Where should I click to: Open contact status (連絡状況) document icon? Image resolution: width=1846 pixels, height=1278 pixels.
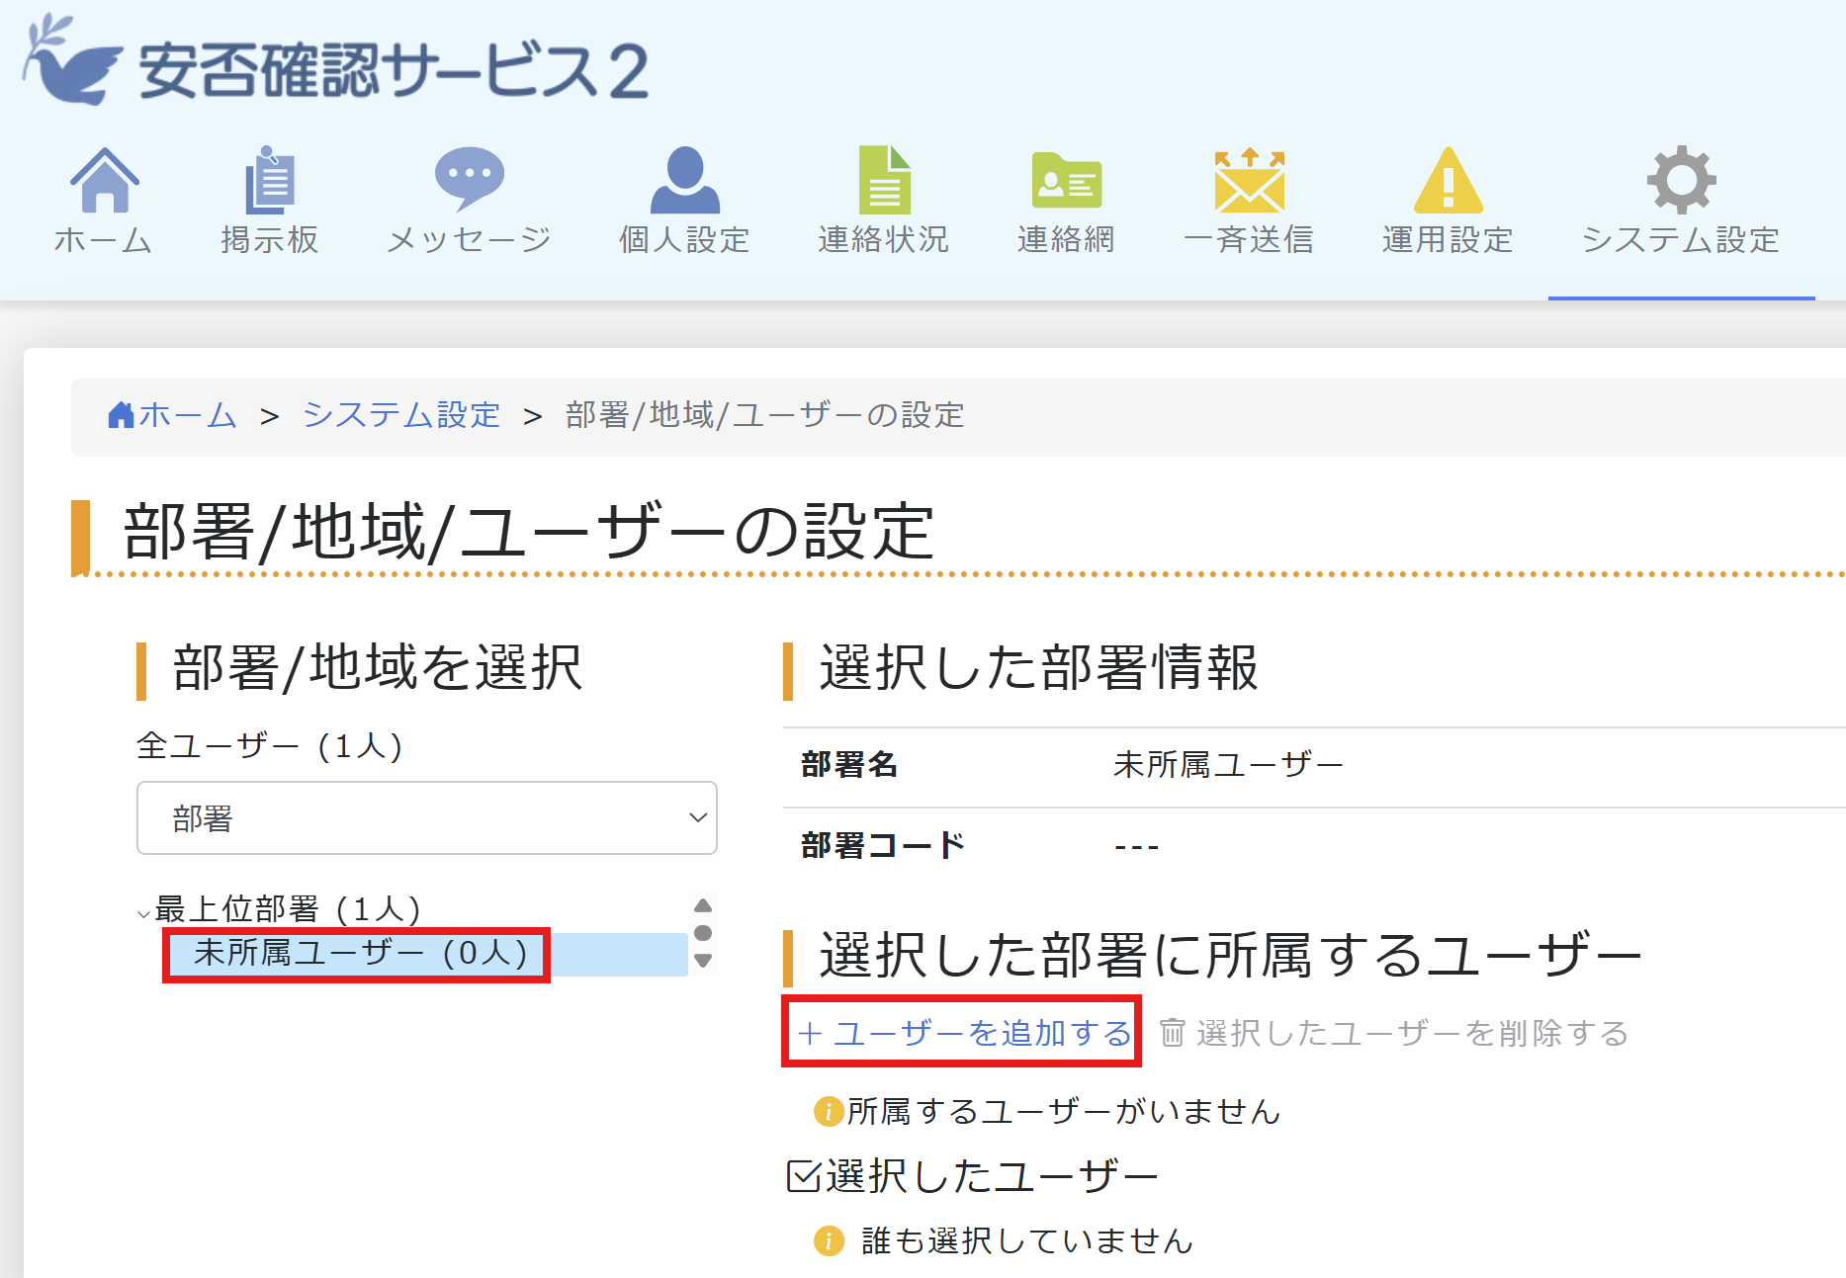click(x=884, y=181)
